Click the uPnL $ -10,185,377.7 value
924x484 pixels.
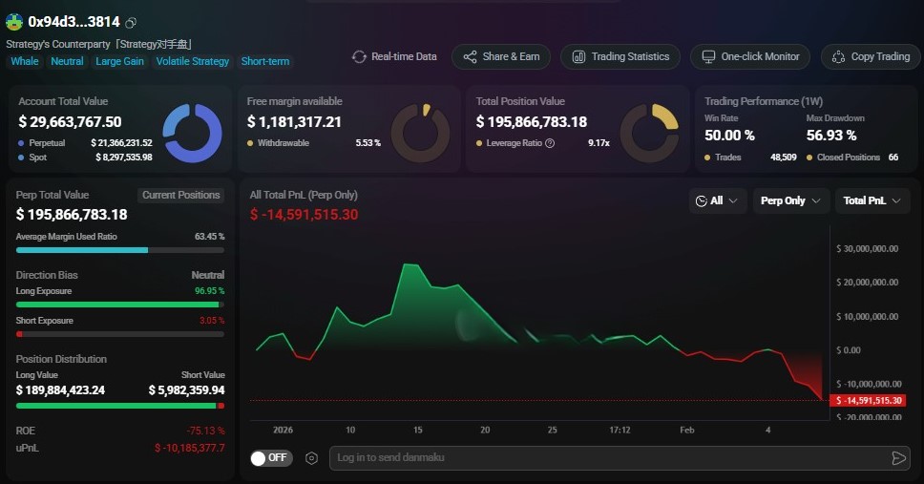(x=189, y=448)
